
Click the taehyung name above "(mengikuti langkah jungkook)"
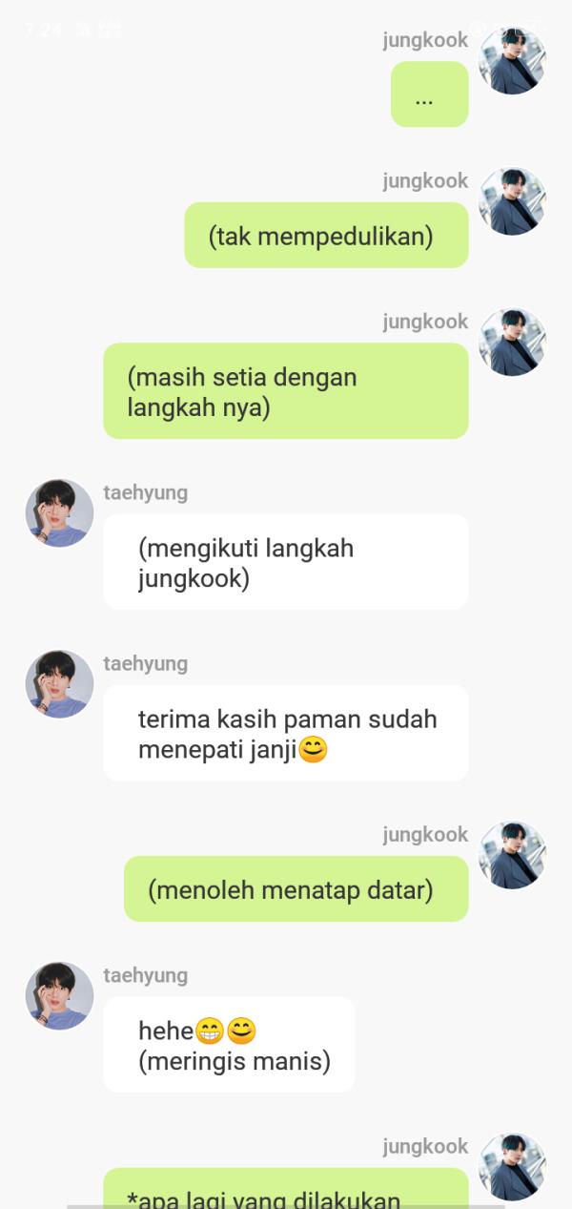(x=145, y=492)
